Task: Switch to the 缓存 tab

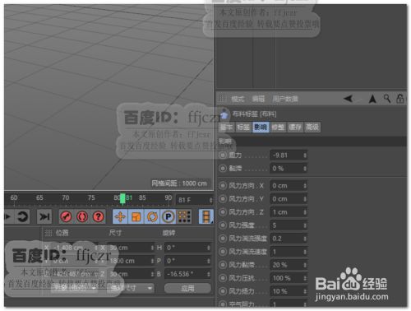Action: pos(295,128)
